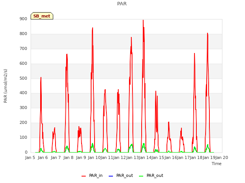
Task: Click the Jan 14 x-axis label
Action: pyautogui.click(x=145, y=157)
